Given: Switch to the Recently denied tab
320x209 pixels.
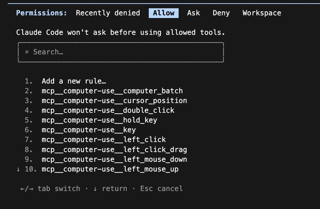Looking at the screenshot, I should click(x=108, y=13).
